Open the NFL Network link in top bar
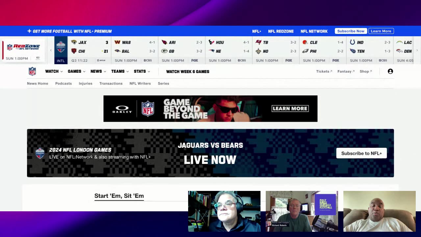Image resolution: width=421 pixels, height=237 pixels. (314, 31)
